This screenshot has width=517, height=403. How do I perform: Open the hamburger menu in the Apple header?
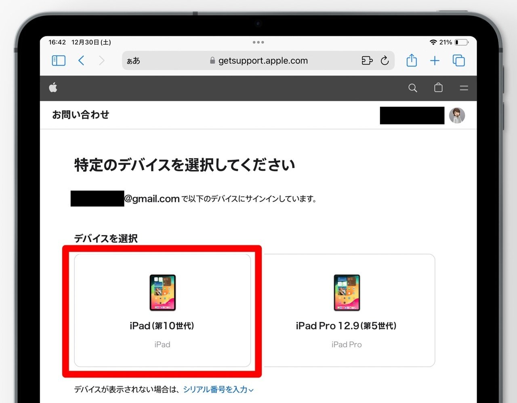click(x=464, y=88)
